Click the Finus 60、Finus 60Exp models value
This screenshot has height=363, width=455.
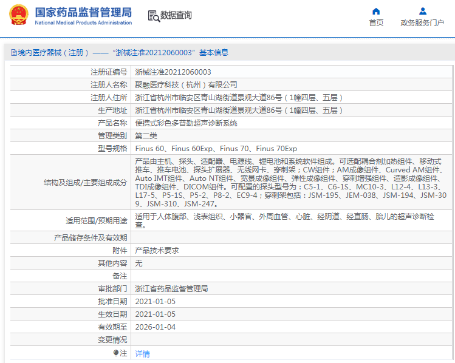tap(216, 149)
